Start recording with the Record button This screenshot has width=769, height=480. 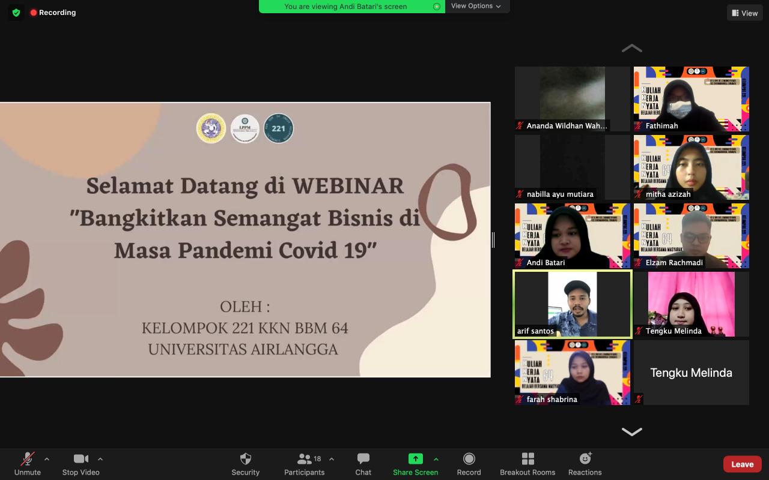coord(469,464)
